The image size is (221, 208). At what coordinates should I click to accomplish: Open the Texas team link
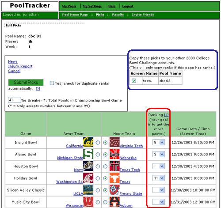[x=125, y=182]
